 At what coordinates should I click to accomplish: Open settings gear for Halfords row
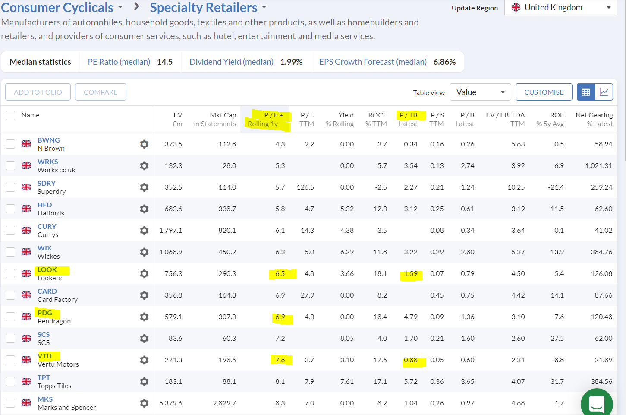tap(144, 209)
